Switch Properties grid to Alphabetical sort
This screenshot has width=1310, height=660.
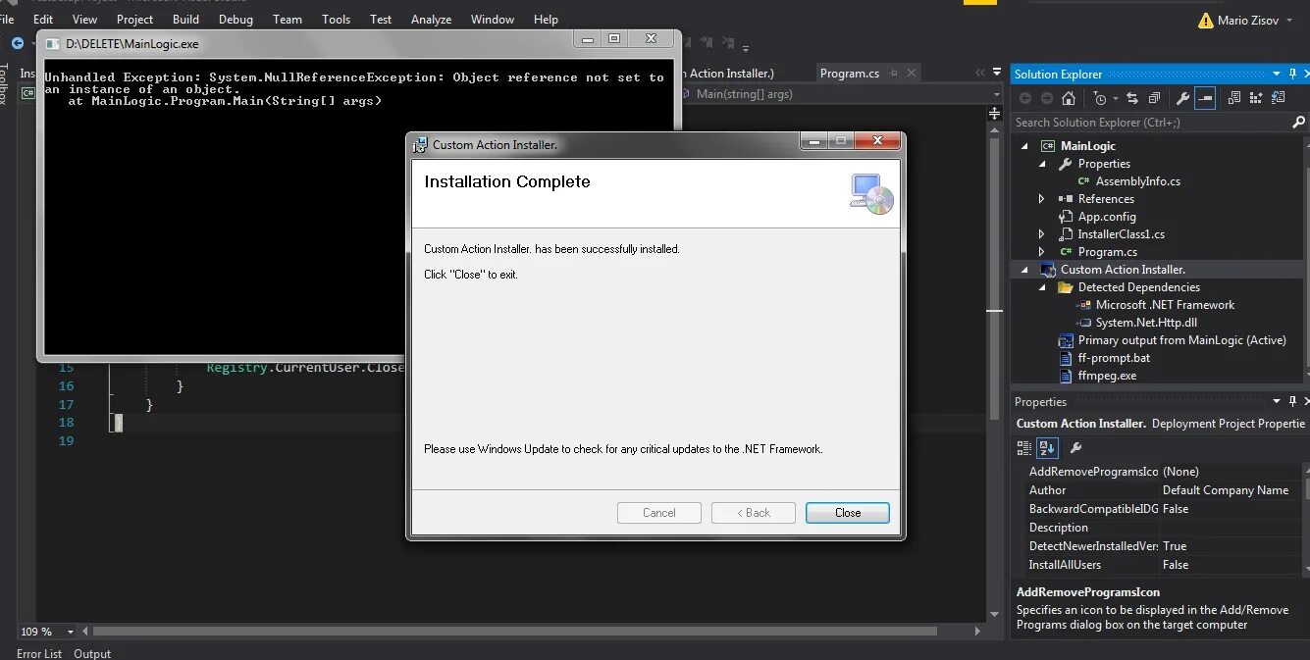(1047, 448)
